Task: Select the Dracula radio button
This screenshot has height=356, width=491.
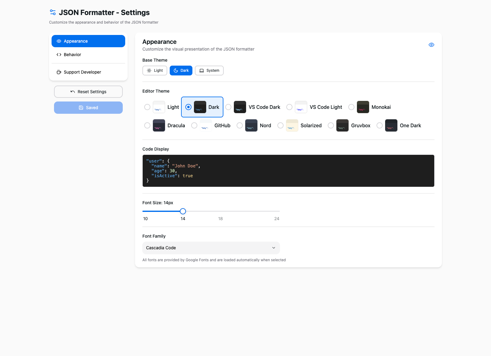Action: [x=147, y=125]
